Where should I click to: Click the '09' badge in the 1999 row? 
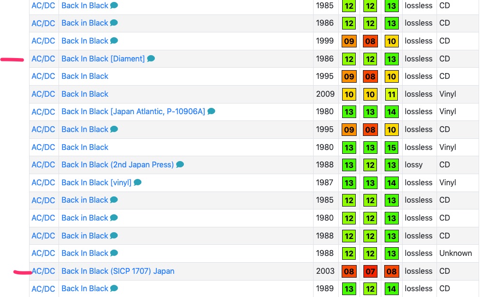[x=349, y=41]
